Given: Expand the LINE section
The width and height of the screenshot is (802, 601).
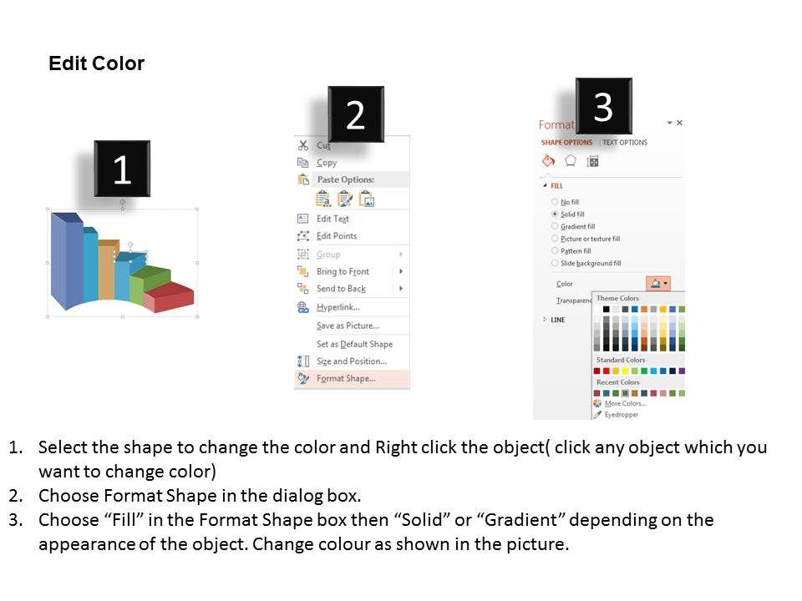Looking at the screenshot, I should click(546, 320).
